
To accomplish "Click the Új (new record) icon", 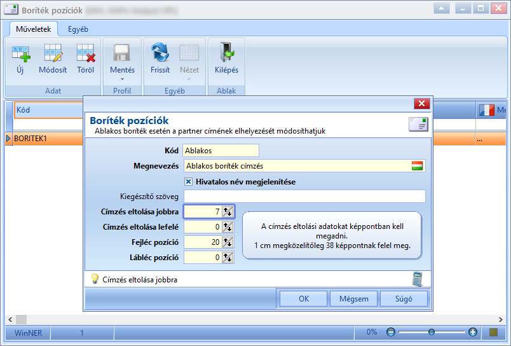I will click(21, 53).
